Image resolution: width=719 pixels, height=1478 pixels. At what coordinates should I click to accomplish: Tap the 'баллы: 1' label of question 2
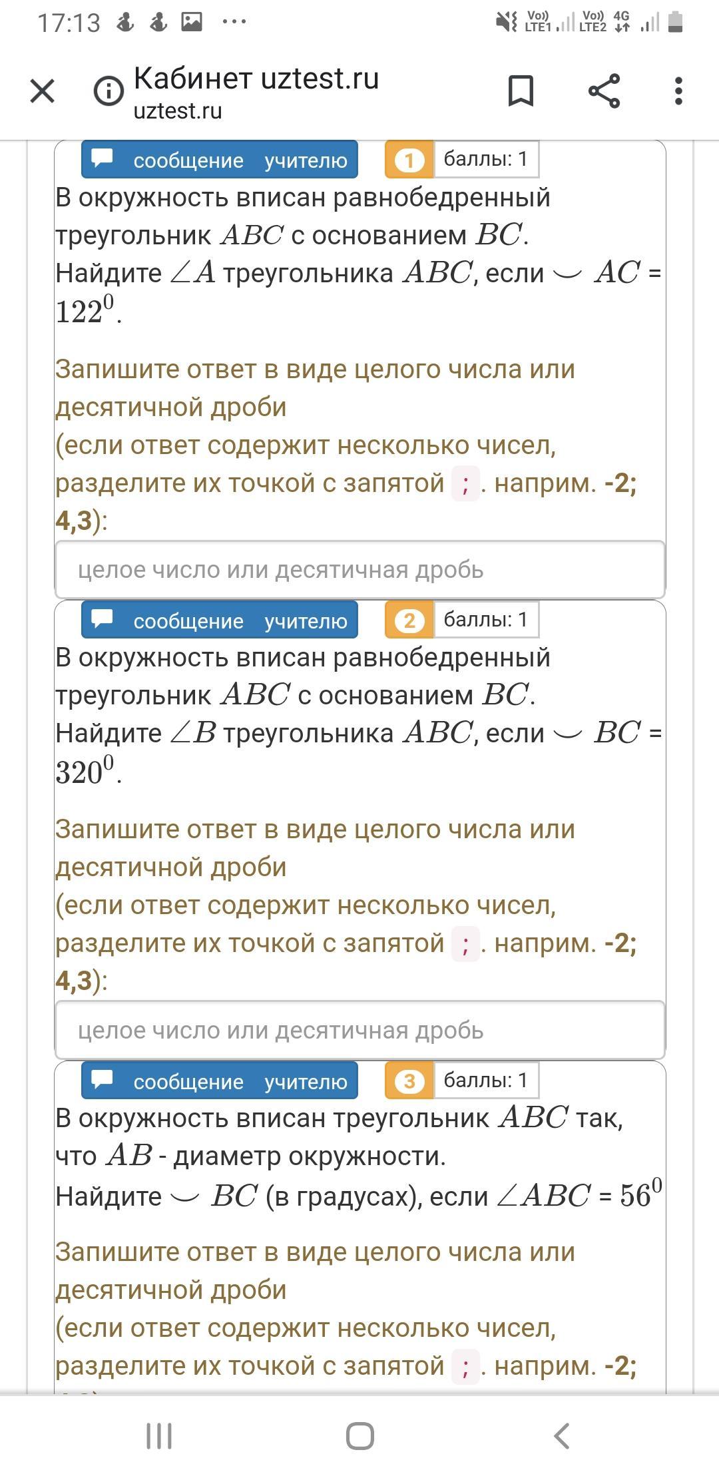coord(486,620)
